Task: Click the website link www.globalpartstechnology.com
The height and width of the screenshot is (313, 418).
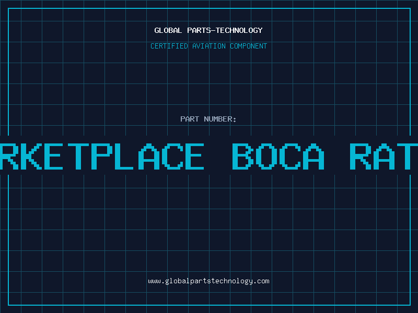Action: 208,281
